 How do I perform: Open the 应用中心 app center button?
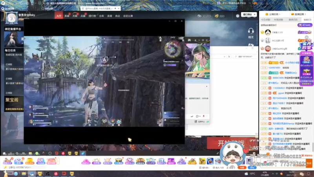(x=200, y=122)
